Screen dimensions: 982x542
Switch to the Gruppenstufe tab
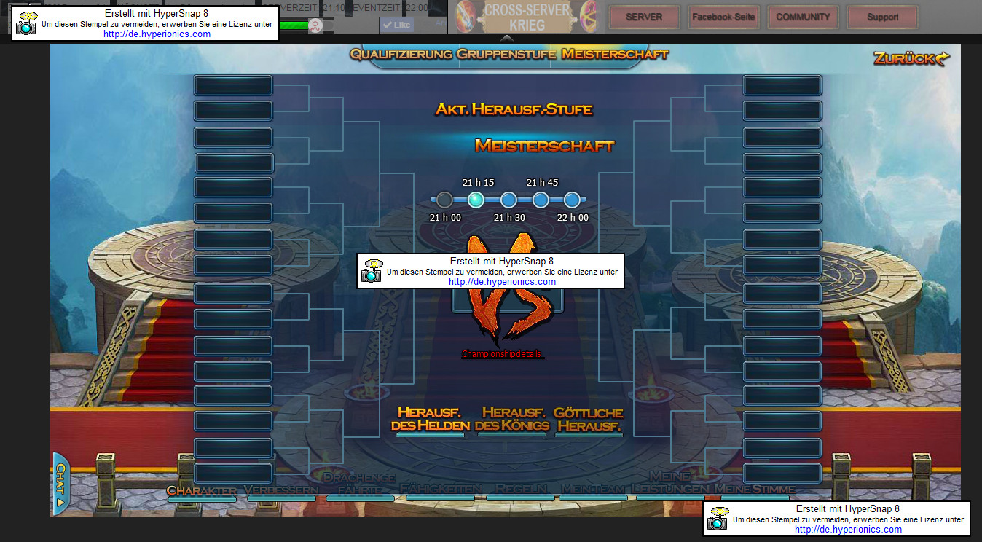pyautogui.click(x=507, y=54)
